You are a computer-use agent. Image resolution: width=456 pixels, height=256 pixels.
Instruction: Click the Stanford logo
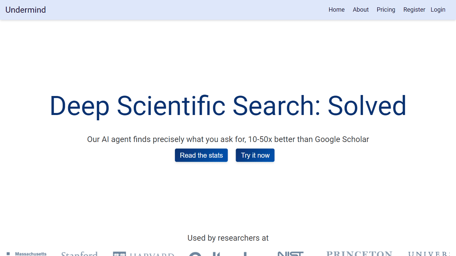click(79, 254)
